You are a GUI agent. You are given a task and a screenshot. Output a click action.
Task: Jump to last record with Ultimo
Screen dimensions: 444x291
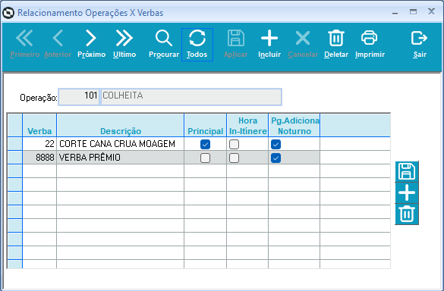(124, 45)
